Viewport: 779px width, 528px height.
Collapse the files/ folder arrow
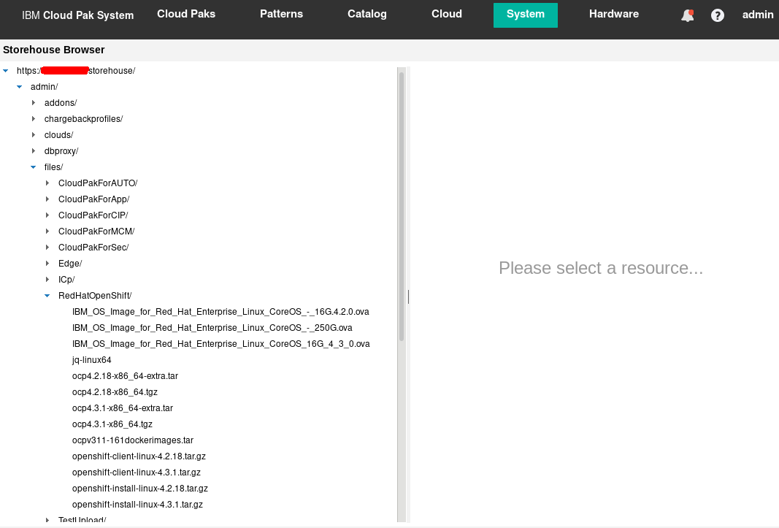[34, 167]
